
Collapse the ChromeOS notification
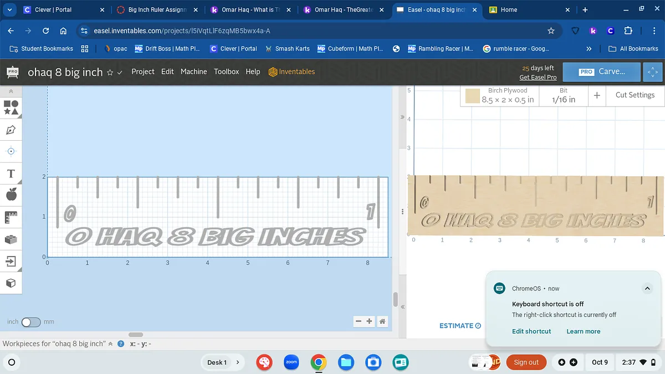click(646, 288)
